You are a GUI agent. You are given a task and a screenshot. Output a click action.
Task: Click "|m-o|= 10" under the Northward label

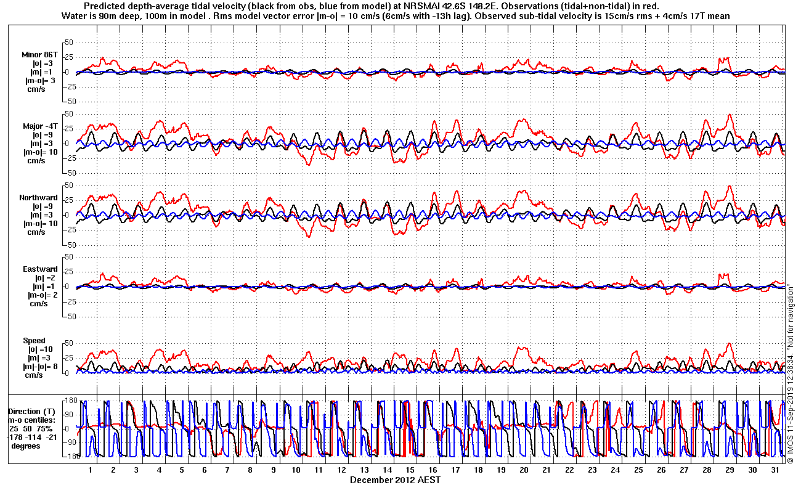(40, 223)
